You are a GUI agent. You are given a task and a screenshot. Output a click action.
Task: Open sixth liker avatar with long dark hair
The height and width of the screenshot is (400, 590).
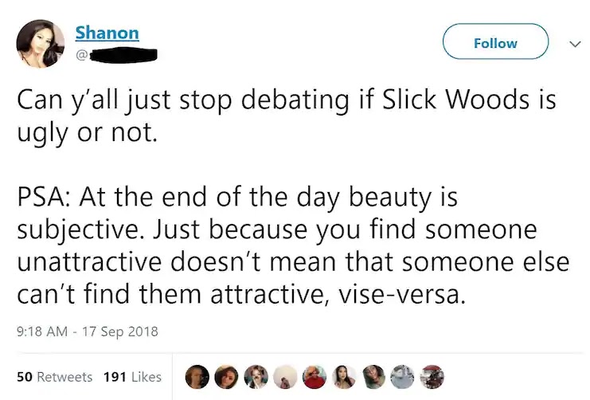point(344,377)
